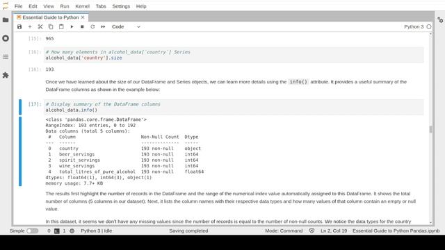The height and width of the screenshot is (250, 445).
Task: Open the Tabs menu
Action: pos(101,6)
